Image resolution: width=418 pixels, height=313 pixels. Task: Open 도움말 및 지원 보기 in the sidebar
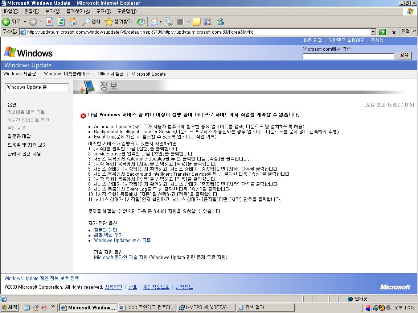27,145
